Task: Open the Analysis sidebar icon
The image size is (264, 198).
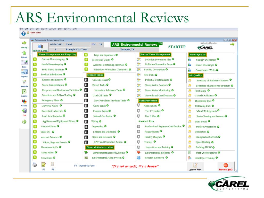Action: [24, 82]
